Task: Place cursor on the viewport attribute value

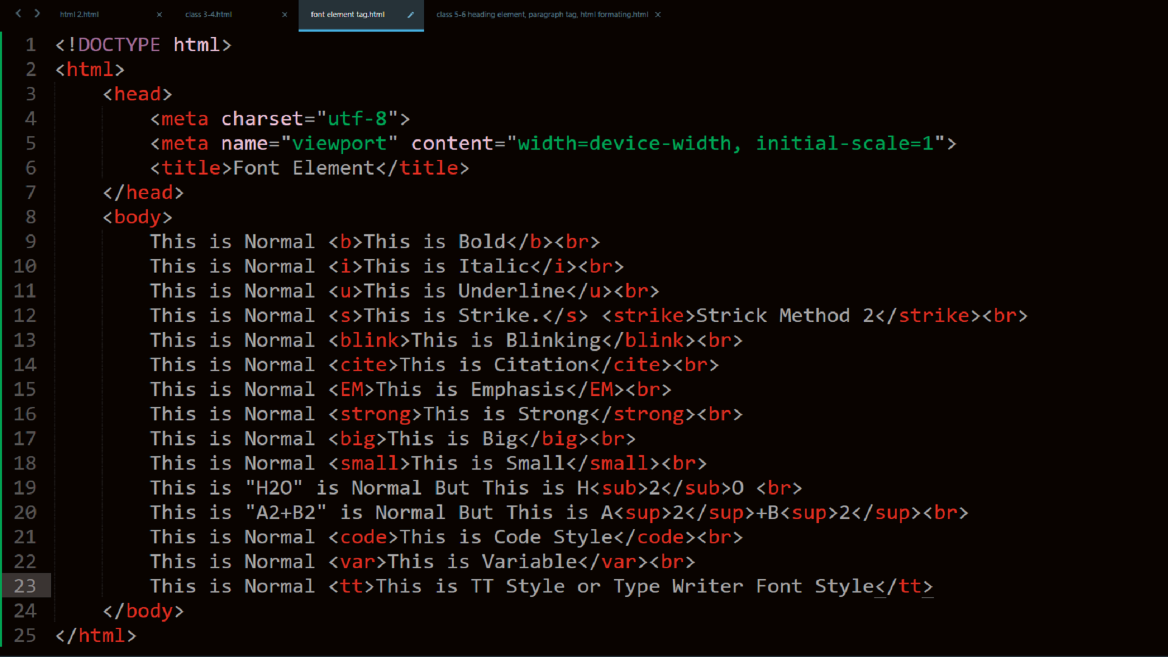Action: [x=339, y=144]
